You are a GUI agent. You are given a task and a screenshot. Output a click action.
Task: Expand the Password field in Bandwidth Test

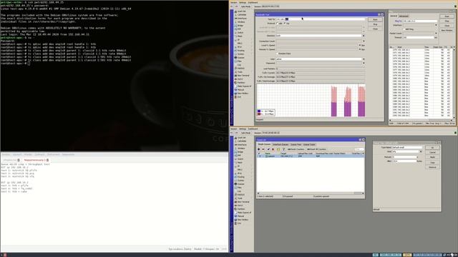(364, 63)
